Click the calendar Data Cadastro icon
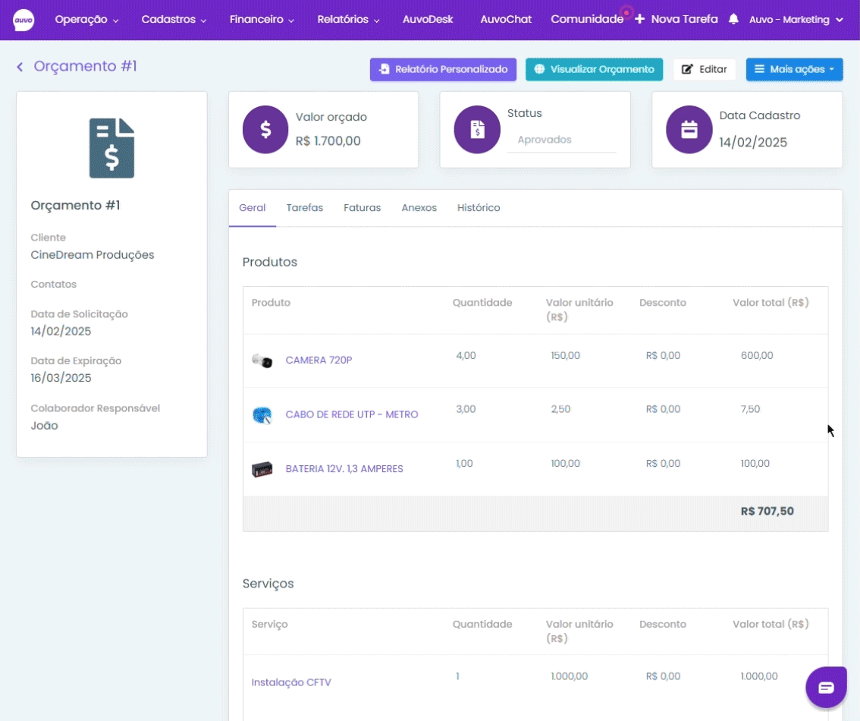The width and height of the screenshot is (860, 721). (x=689, y=130)
